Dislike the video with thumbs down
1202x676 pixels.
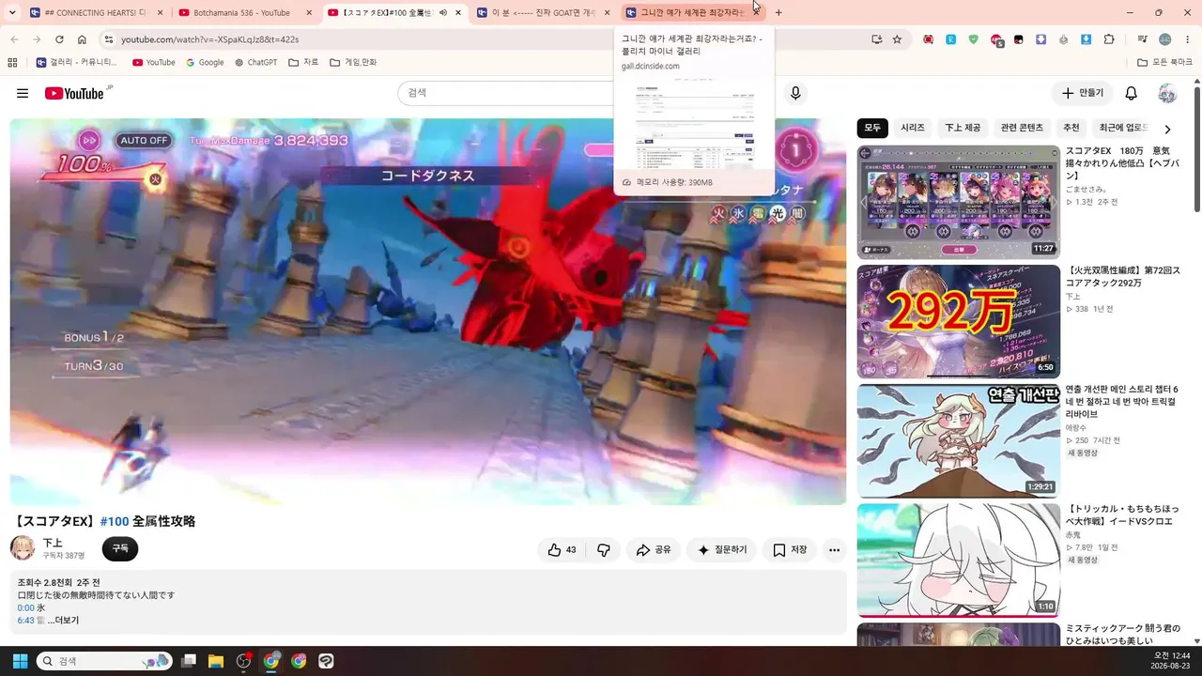pyautogui.click(x=604, y=550)
